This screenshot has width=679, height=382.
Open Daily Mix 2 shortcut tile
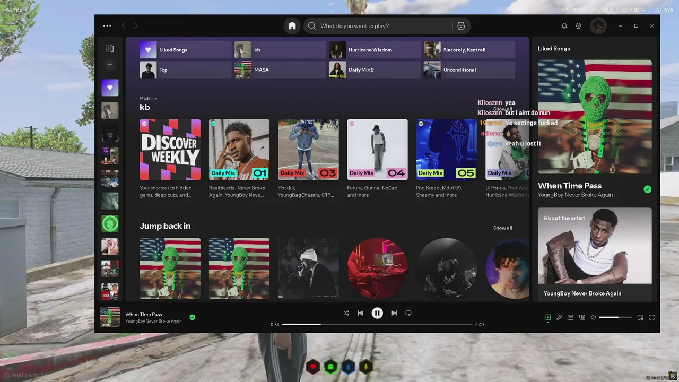[x=375, y=70]
